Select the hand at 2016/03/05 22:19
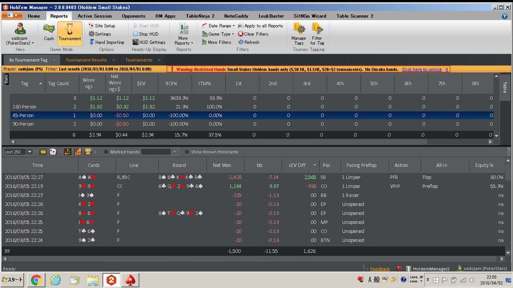This screenshot has height=288, width=513. [x=253, y=186]
